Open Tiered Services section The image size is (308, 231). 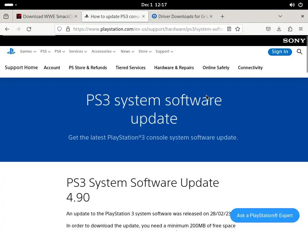(131, 68)
